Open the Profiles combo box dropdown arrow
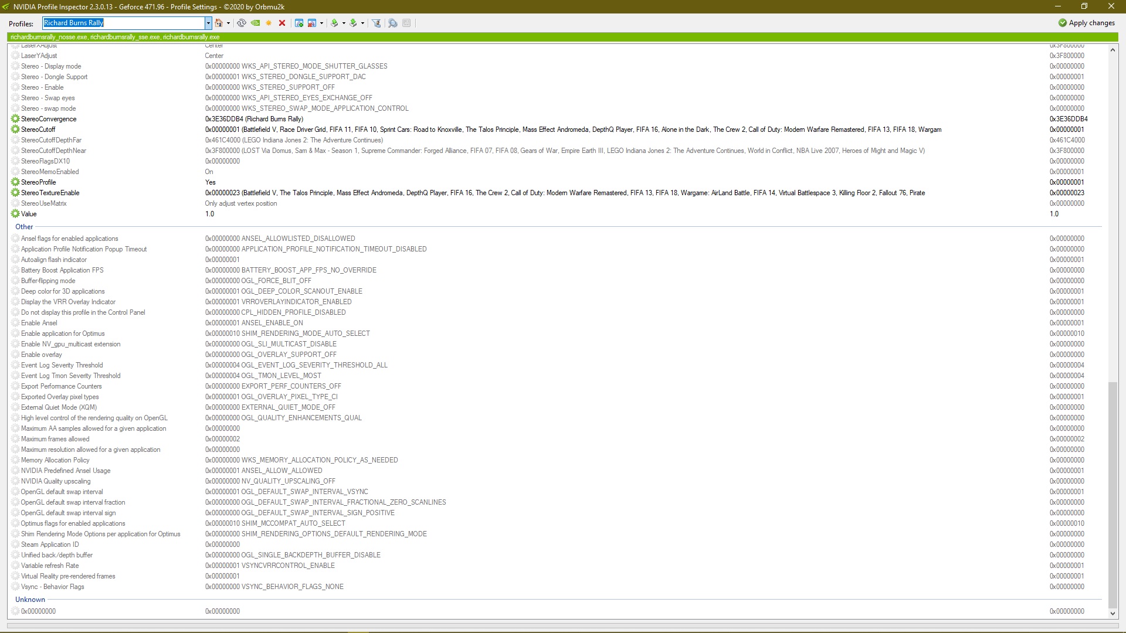This screenshot has height=633, width=1126. click(x=208, y=23)
